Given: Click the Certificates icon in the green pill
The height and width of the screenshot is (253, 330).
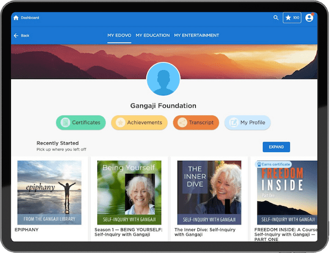Looking at the screenshot, I should [65, 122].
